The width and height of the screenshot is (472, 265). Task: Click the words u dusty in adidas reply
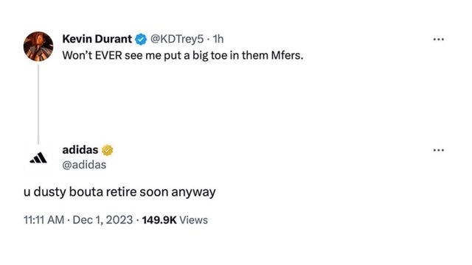pyautogui.click(x=44, y=192)
